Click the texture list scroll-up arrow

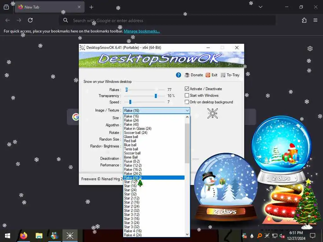click(x=187, y=117)
